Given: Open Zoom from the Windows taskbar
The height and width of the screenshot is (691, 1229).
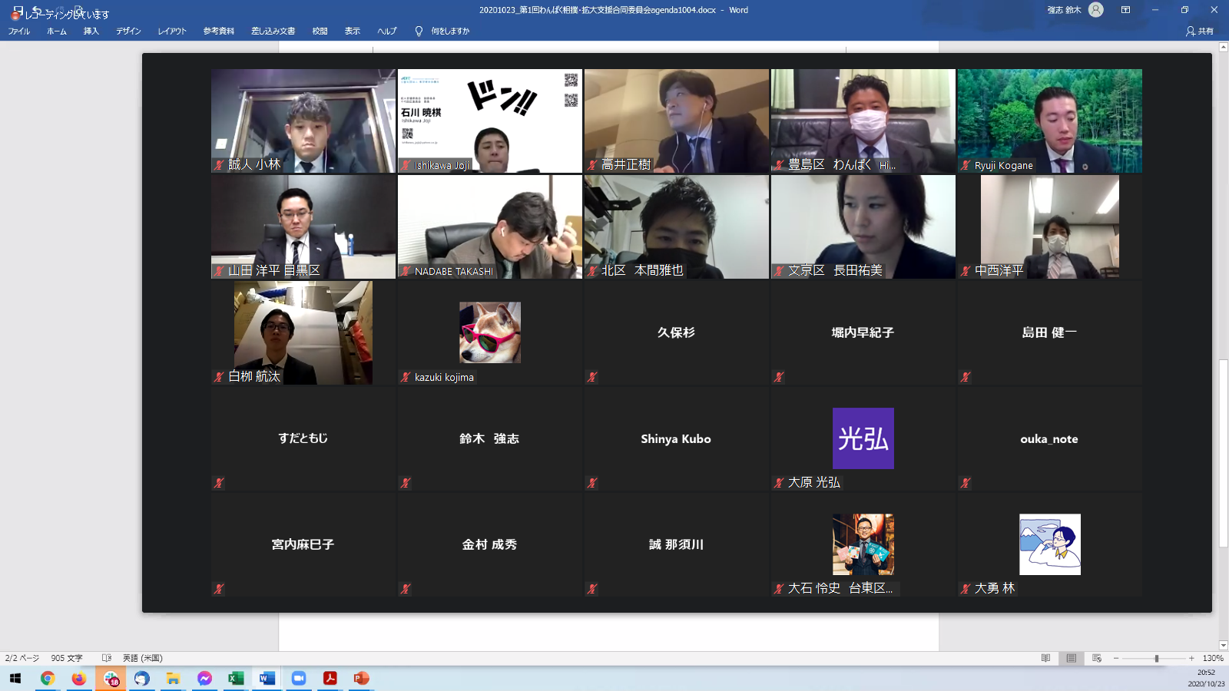Looking at the screenshot, I should [x=298, y=679].
